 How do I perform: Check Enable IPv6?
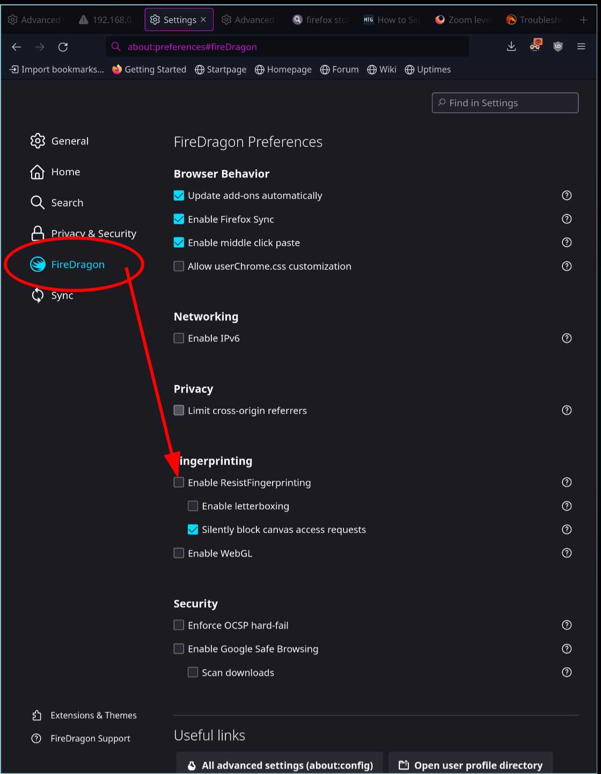179,338
